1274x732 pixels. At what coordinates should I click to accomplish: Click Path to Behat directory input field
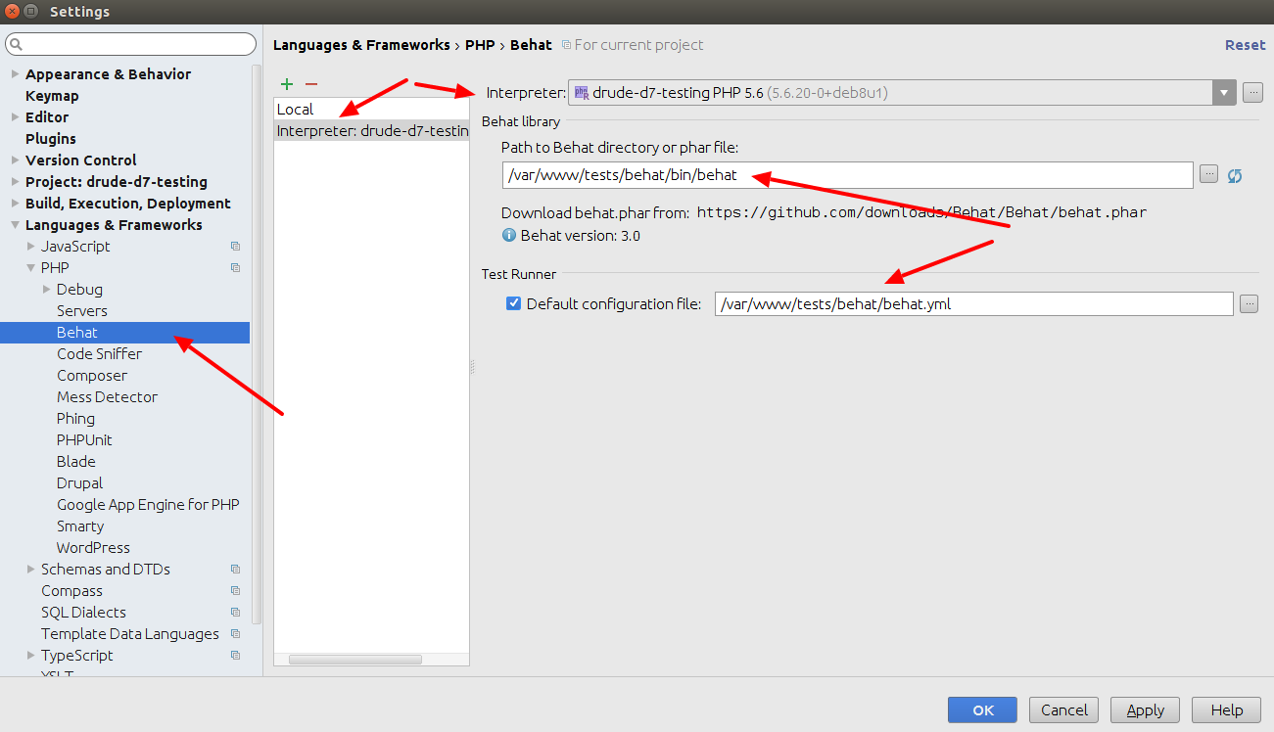pos(847,175)
